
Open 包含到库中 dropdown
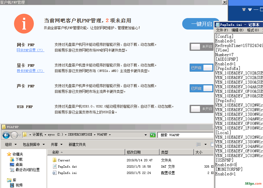click(34, 144)
